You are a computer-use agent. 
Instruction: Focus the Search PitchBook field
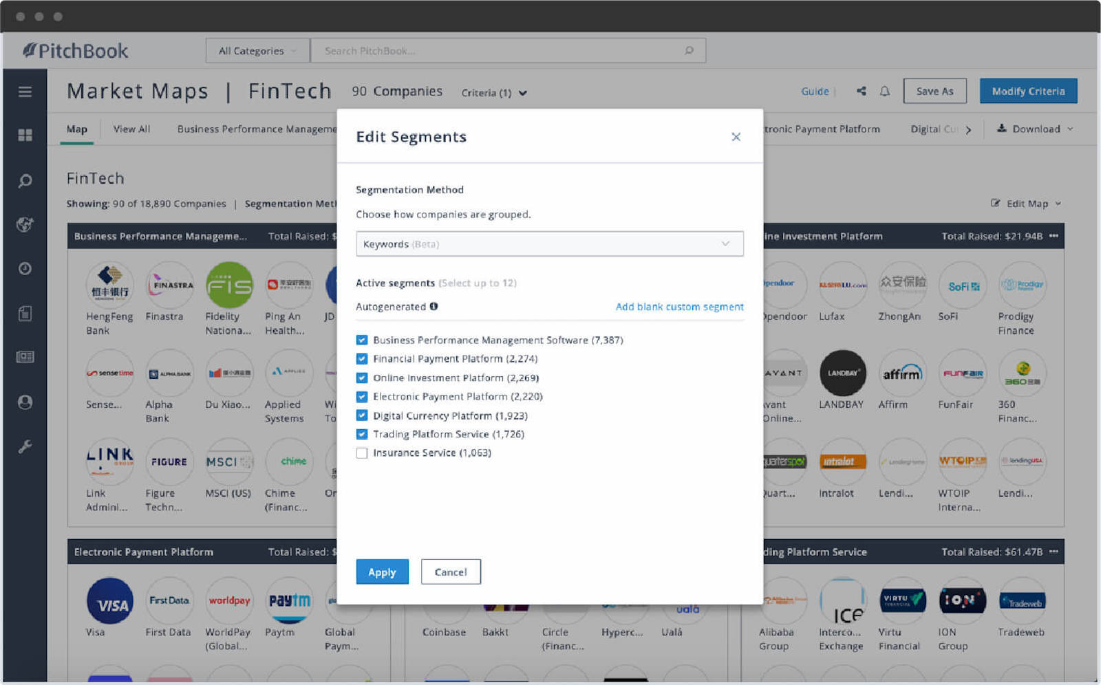(508, 50)
